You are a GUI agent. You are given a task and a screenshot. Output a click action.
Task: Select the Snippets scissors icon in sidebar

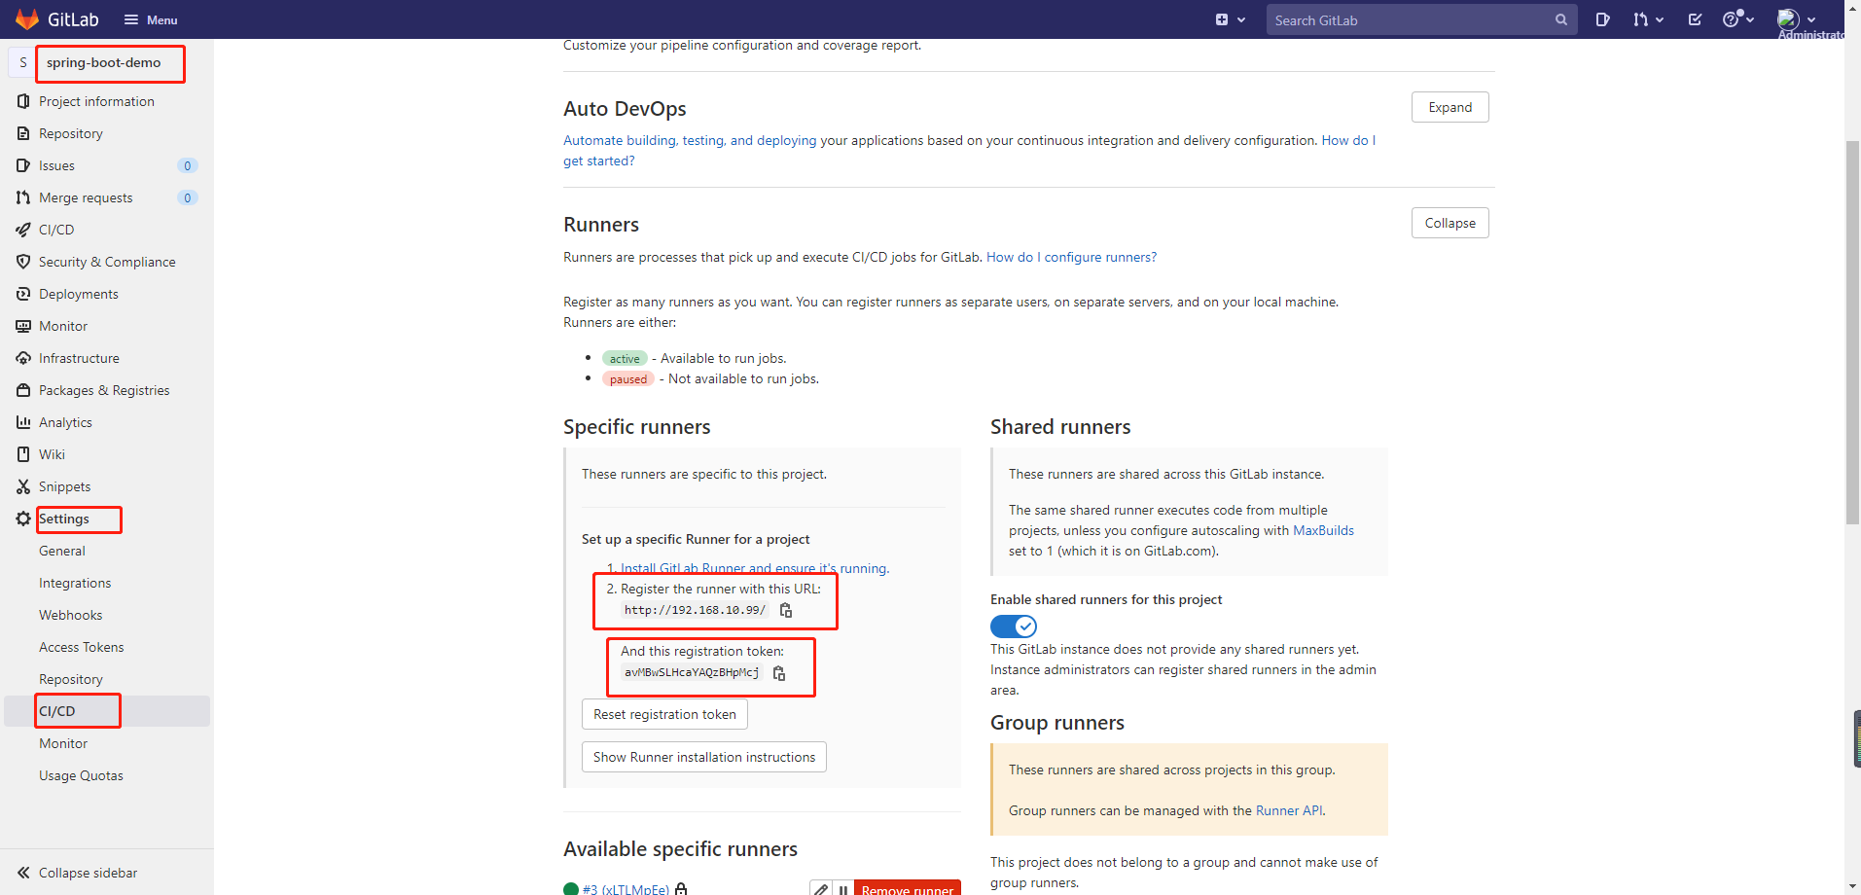click(23, 486)
